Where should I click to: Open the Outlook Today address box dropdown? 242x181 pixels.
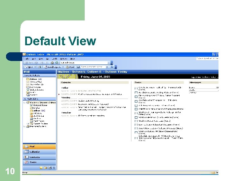pos(109,63)
